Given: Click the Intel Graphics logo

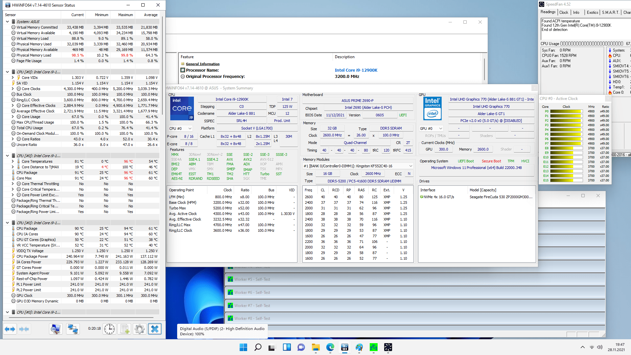Looking at the screenshot, I should (432, 108).
